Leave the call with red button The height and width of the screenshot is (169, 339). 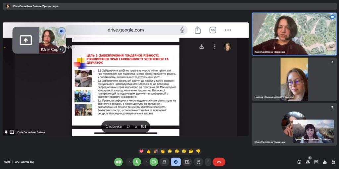[219, 162]
